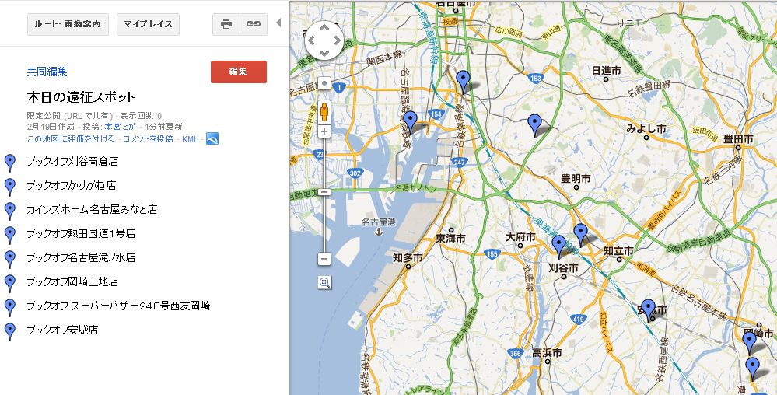Click 日進市 label on map
This screenshot has width=777, height=395.
(607, 71)
